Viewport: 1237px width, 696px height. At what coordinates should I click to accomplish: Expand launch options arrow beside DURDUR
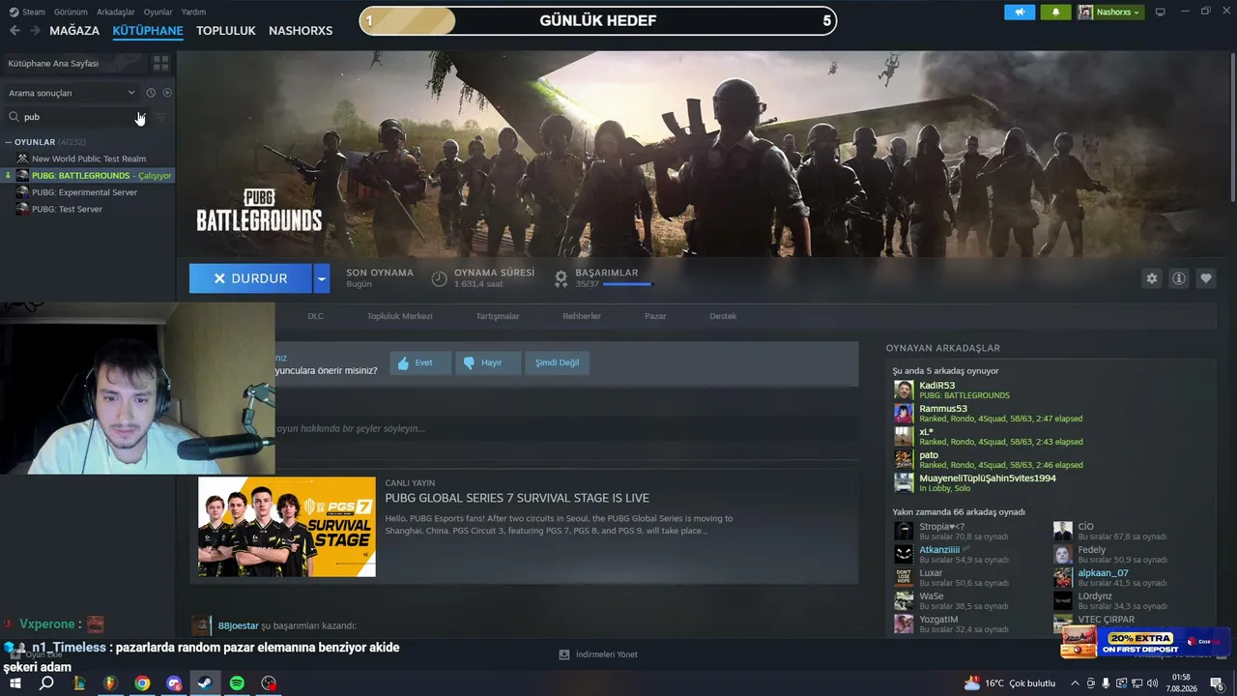pyautogui.click(x=322, y=278)
